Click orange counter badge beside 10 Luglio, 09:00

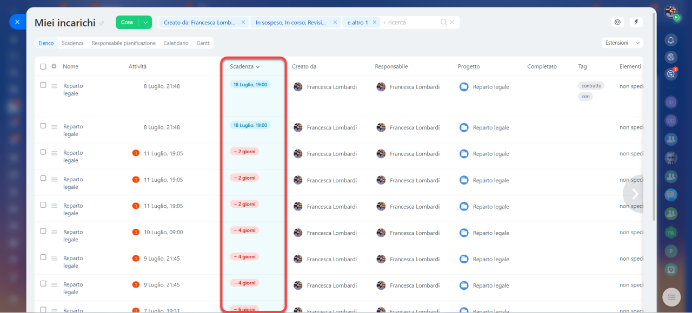[136, 232]
